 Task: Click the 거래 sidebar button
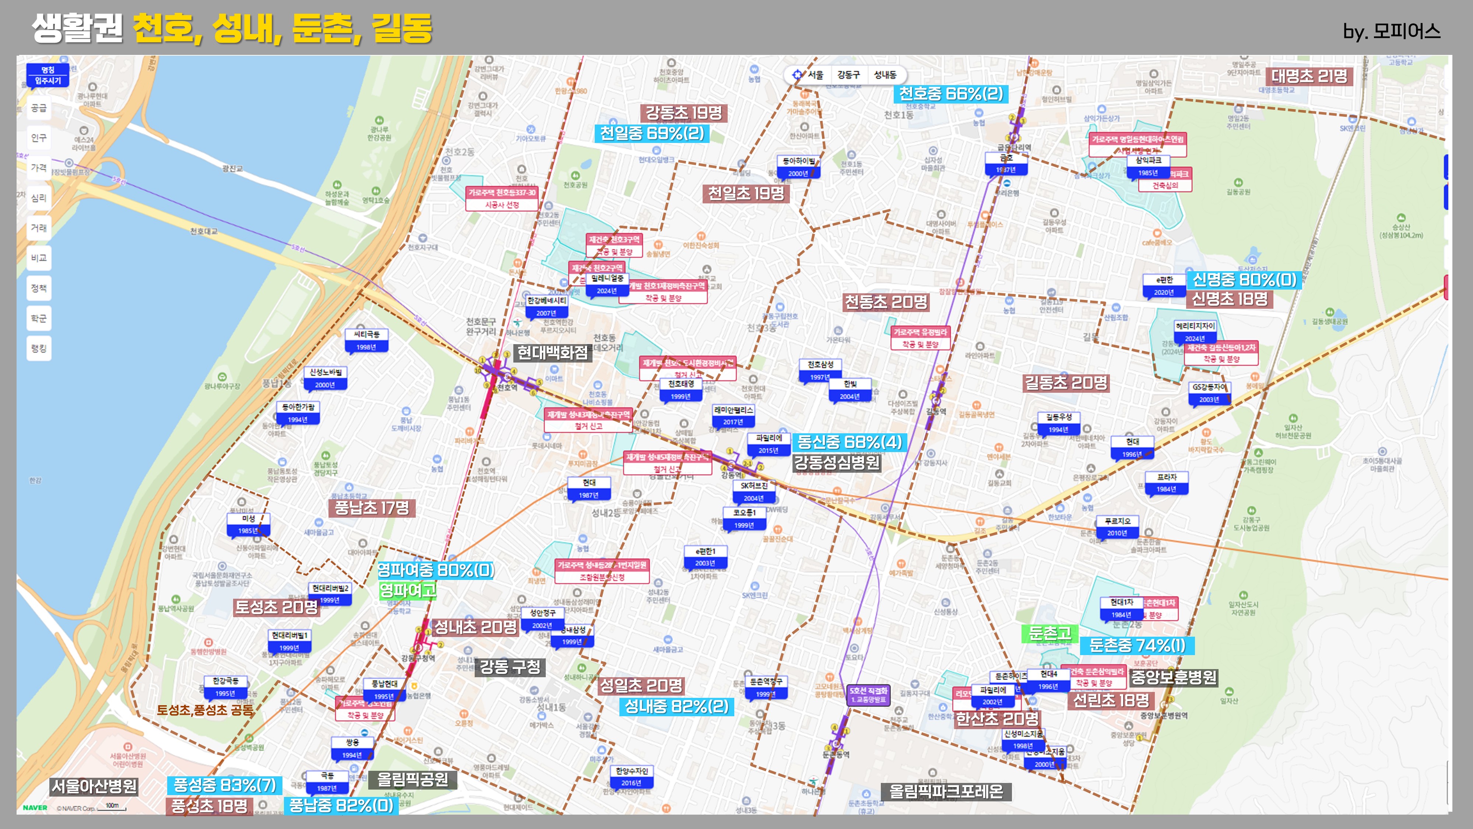pyautogui.click(x=39, y=228)
